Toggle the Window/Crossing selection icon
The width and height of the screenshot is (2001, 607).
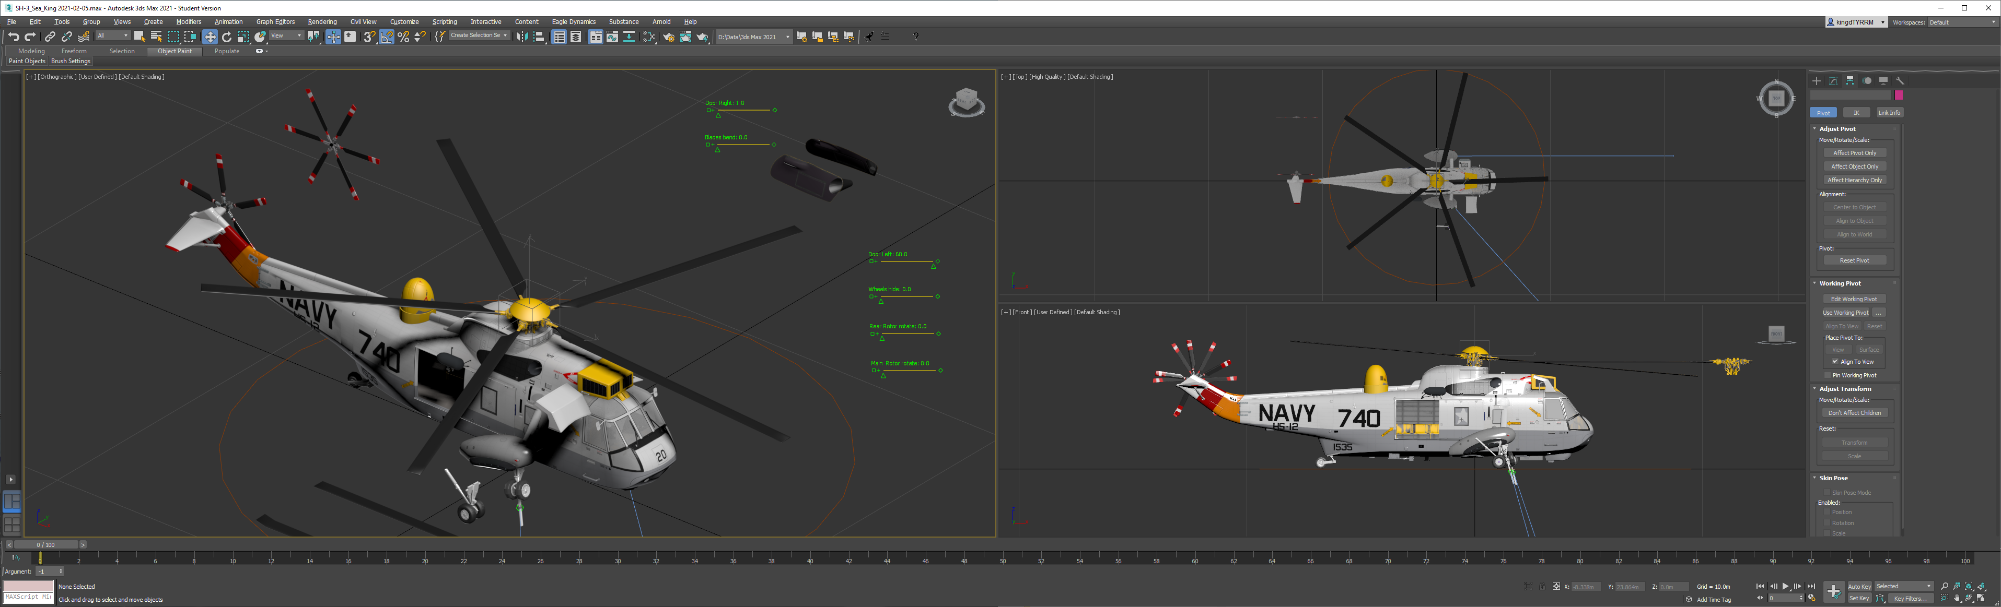tap(190, 37)
